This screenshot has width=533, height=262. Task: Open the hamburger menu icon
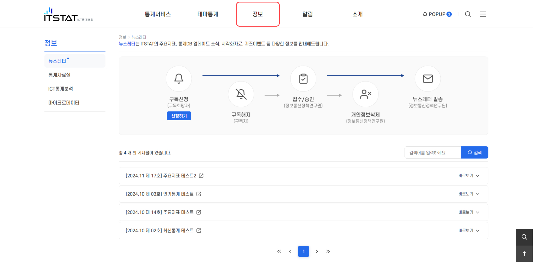(x=483, y=14)
